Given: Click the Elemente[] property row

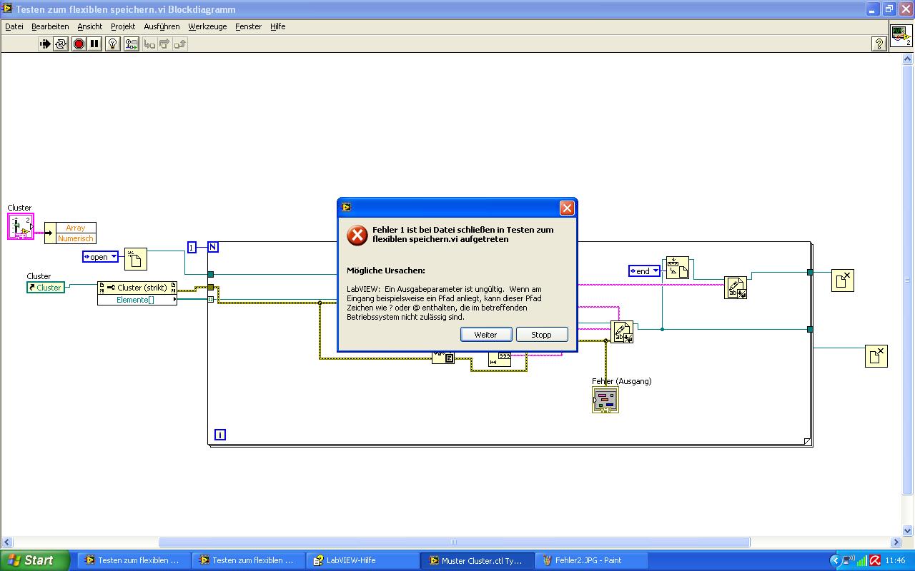Looking at the screenshot, I should click(137, 300).
